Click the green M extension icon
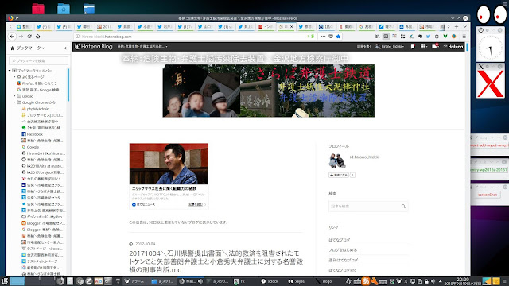 point(445,37)
